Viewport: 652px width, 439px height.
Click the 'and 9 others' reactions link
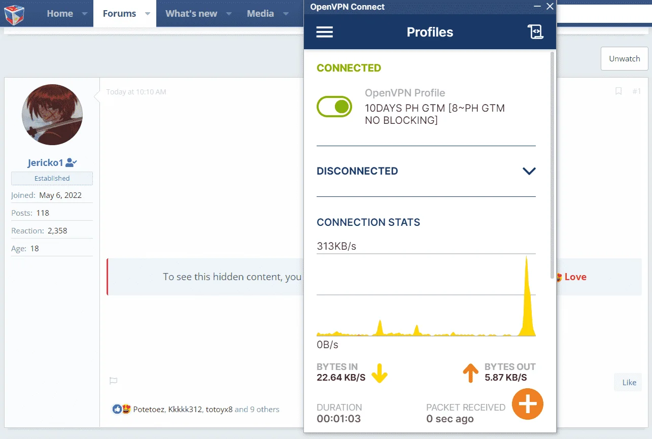pyautogui.click(x=257, y=409)
